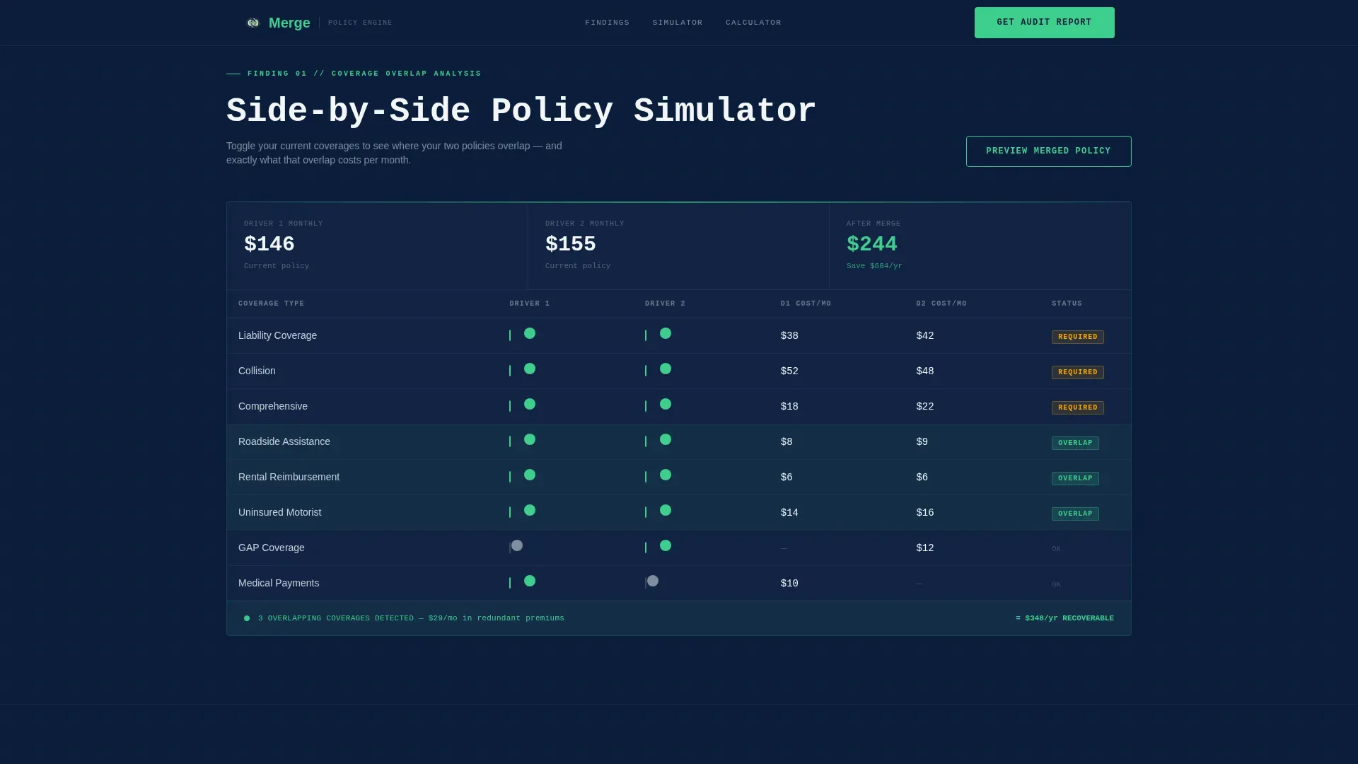Enable Driver 2 Medical Payments toggle
This screenshot has width=1358, height=764.
click(x=658, y=582)
